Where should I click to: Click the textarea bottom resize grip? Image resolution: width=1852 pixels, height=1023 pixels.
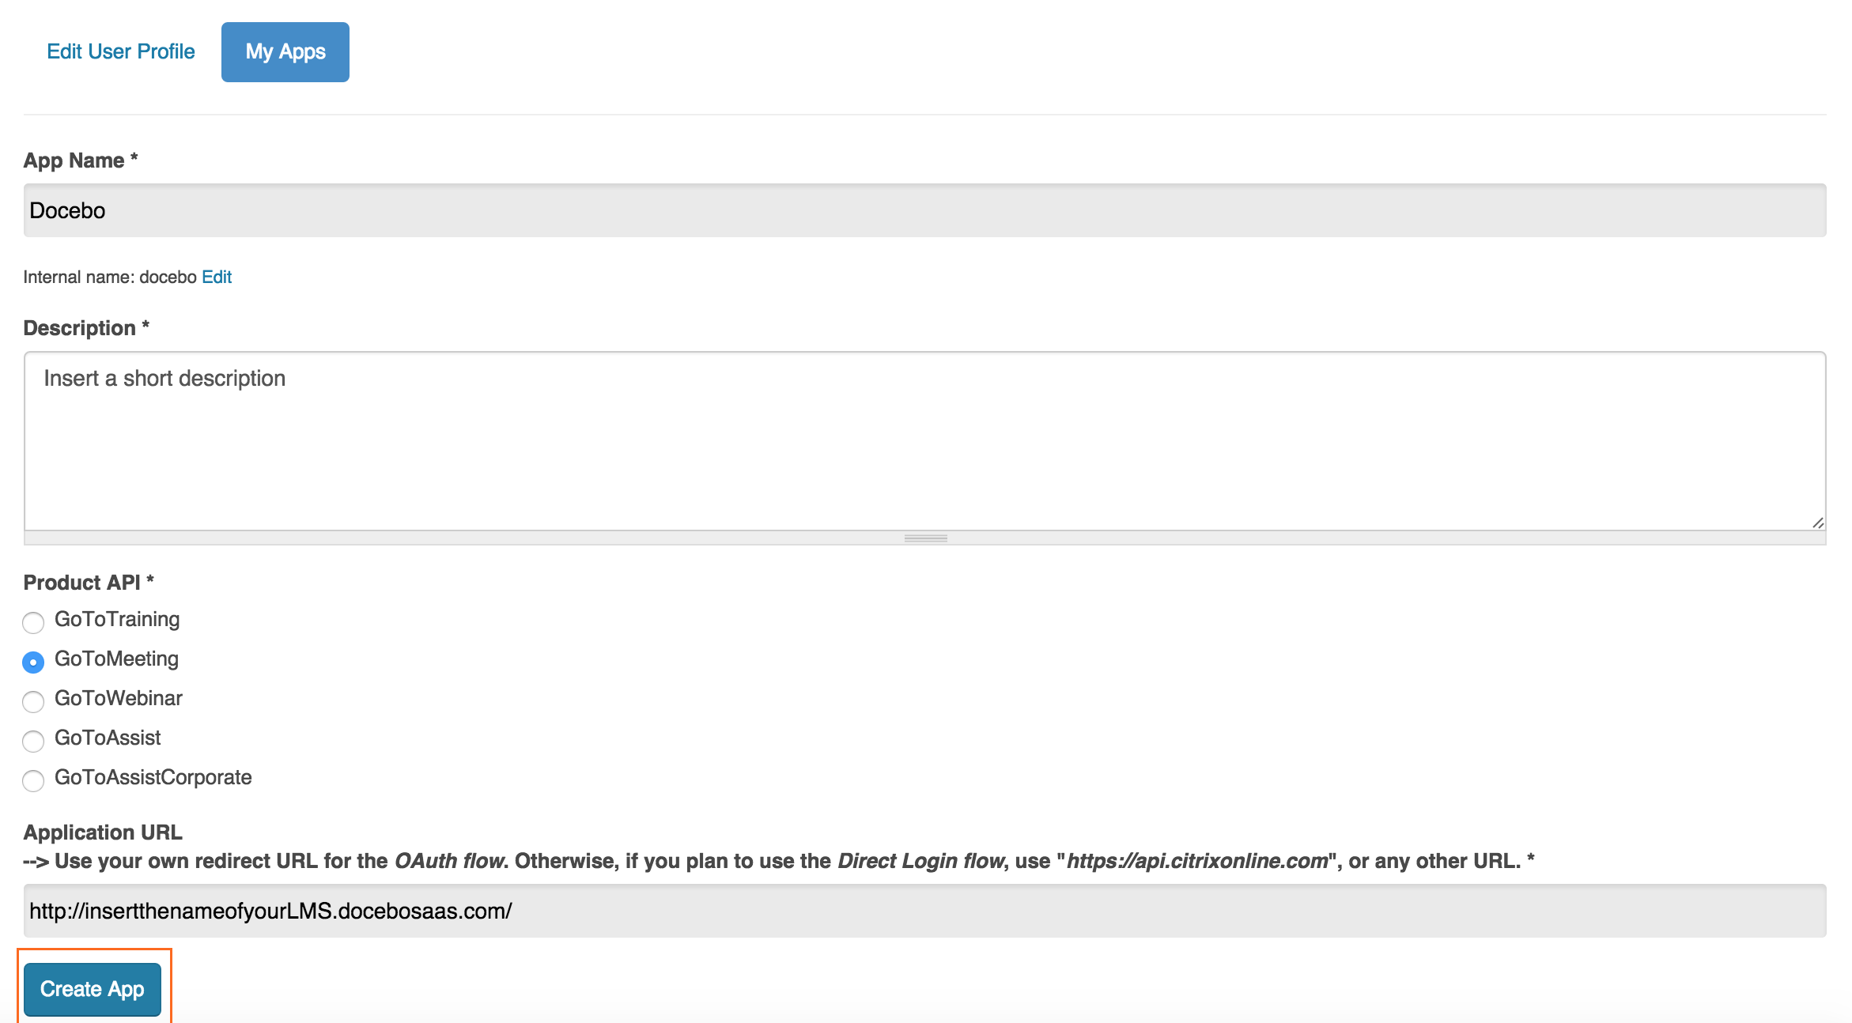click(925, 538)
